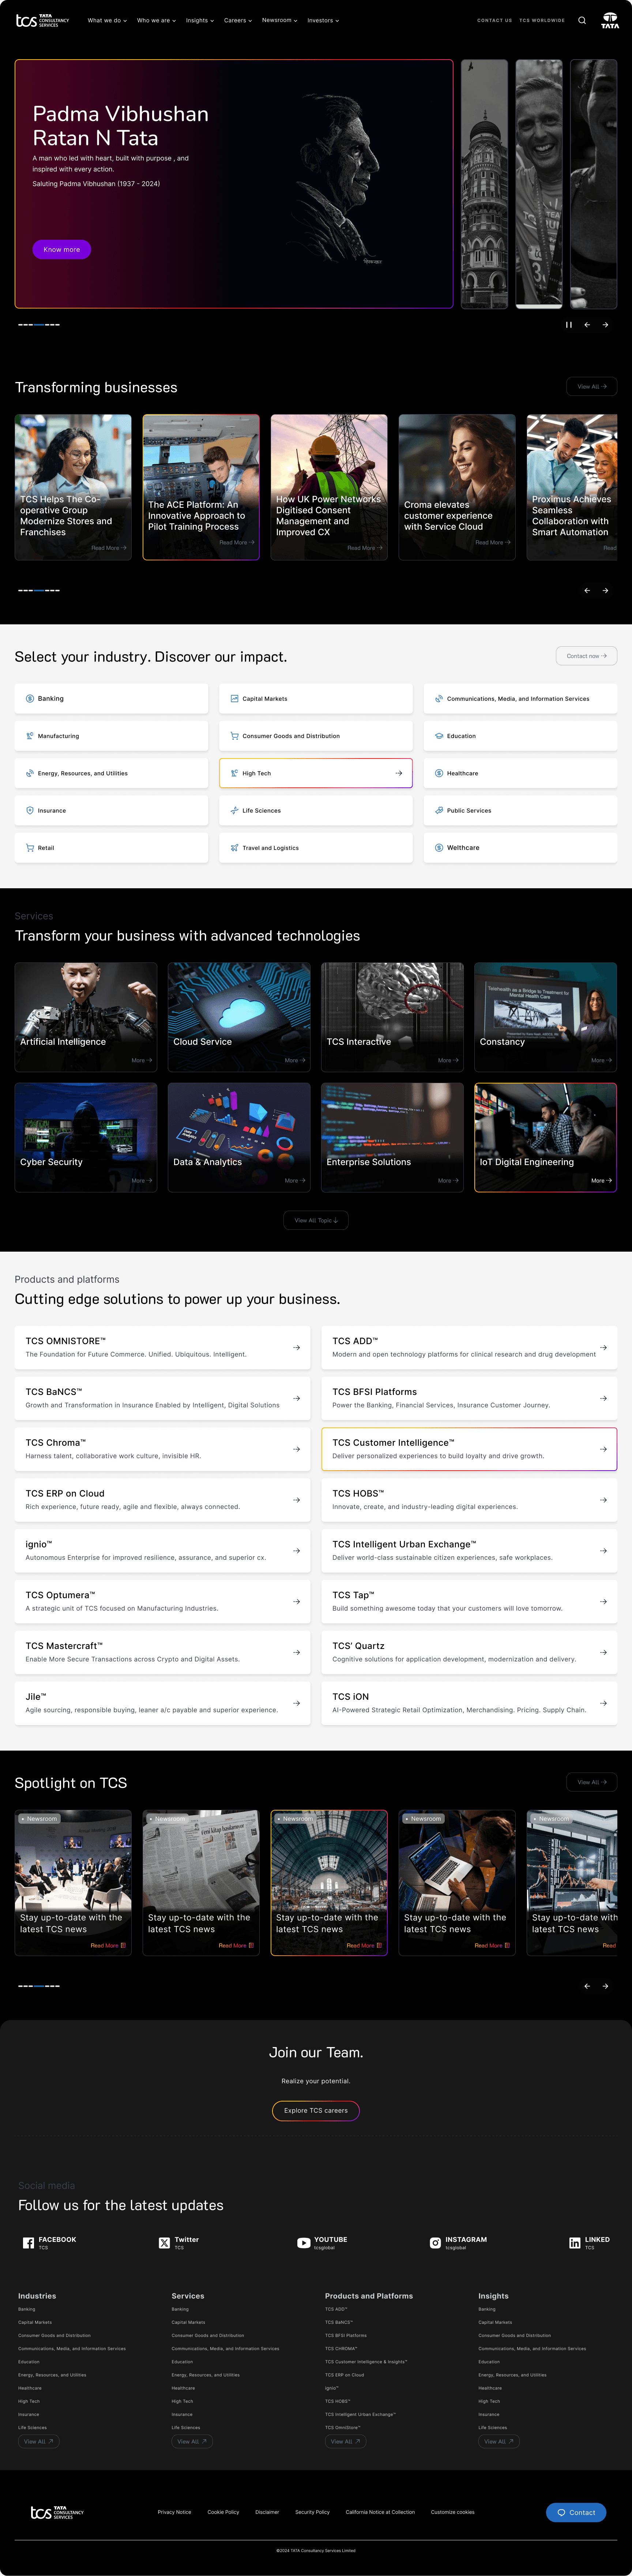Expand the Careers menu

tap(238, 20)
